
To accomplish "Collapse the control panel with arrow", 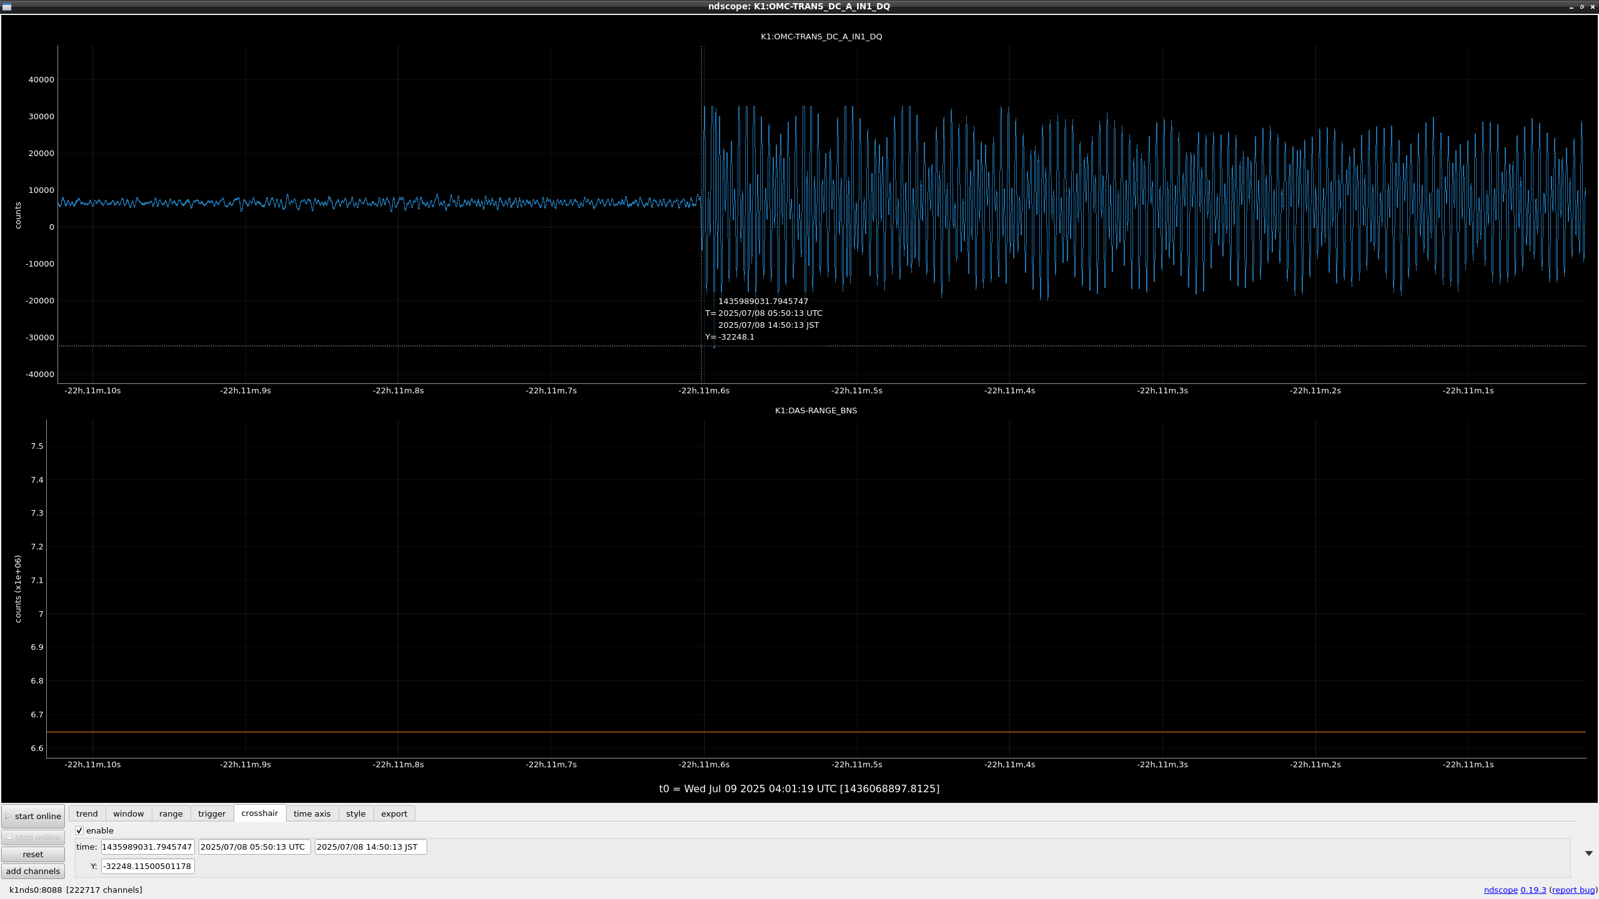I will point(1588,853).
